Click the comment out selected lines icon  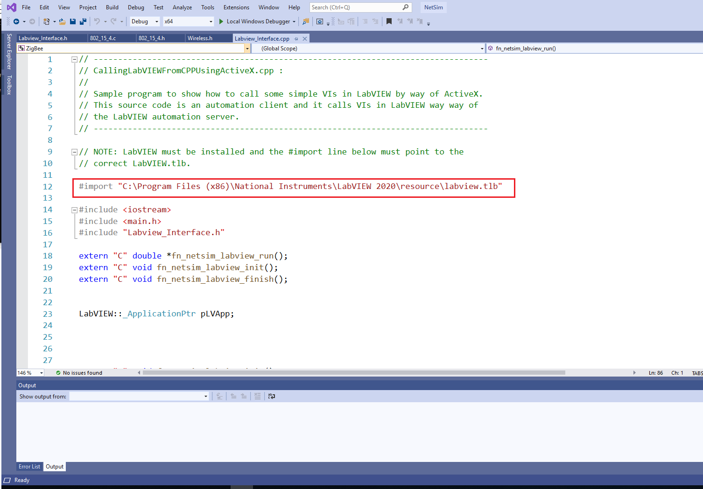click(x=365, y=21)
